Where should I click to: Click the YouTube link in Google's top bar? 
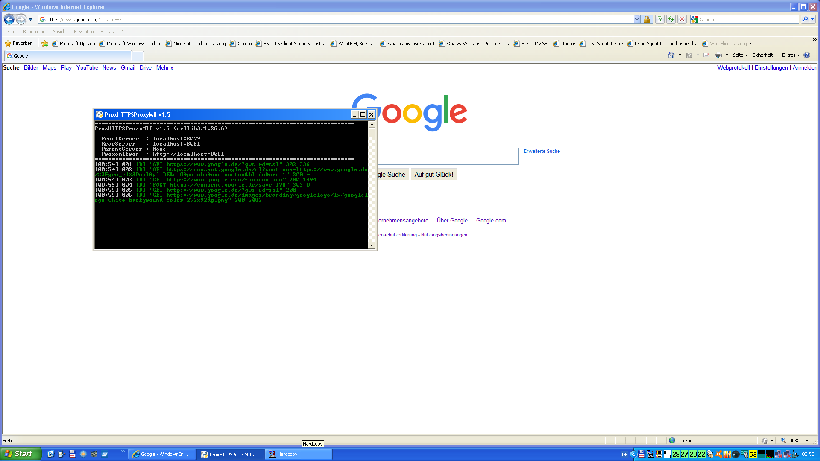click(87, 68)
